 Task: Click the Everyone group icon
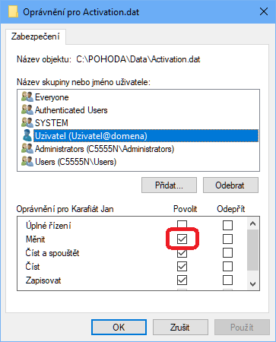[x=27, y=97]
